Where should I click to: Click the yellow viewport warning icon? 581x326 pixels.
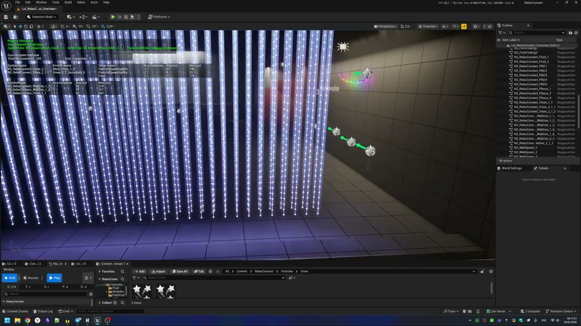click(x=463, y=26)
